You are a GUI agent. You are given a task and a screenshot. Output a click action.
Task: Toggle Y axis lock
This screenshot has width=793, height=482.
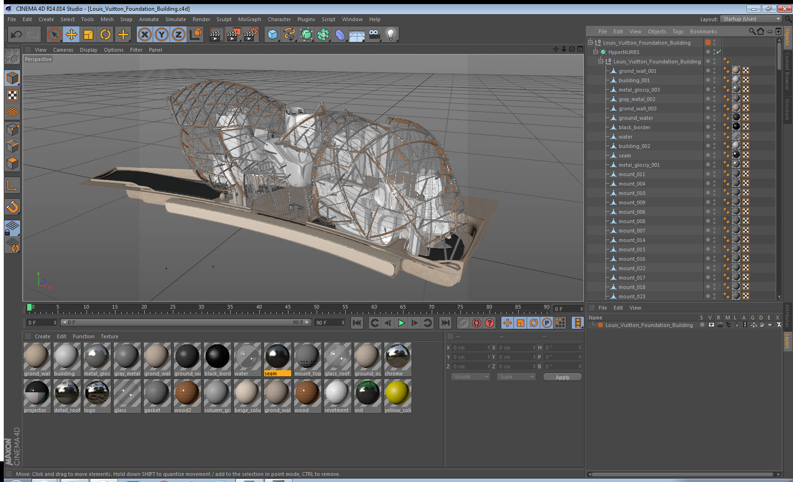[x=162, y=34]
